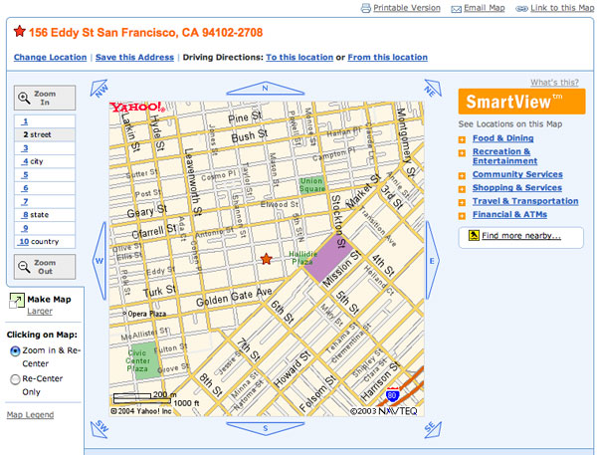Click the Interstate 80 shield on map
Screen dimensions: 597x455
pyautogui.click(x=392, y=395)
